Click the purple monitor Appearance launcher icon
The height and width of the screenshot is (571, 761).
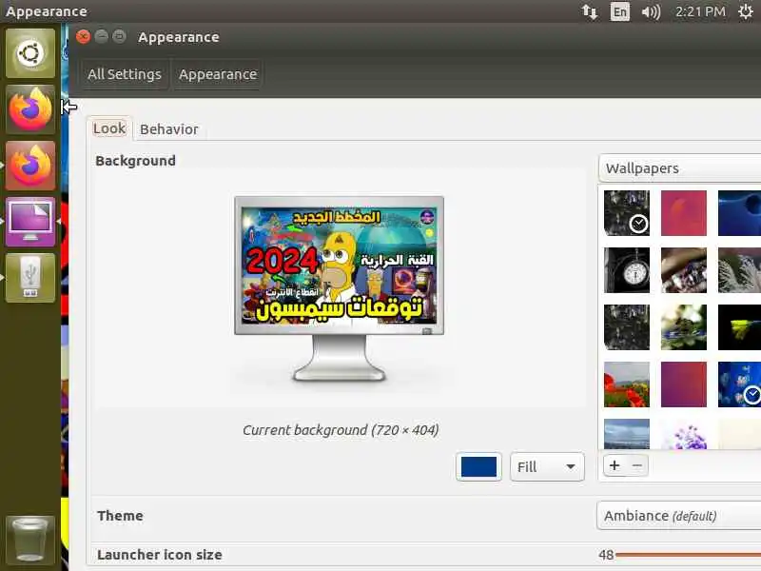pyautogui.click(x=30, y=222)
